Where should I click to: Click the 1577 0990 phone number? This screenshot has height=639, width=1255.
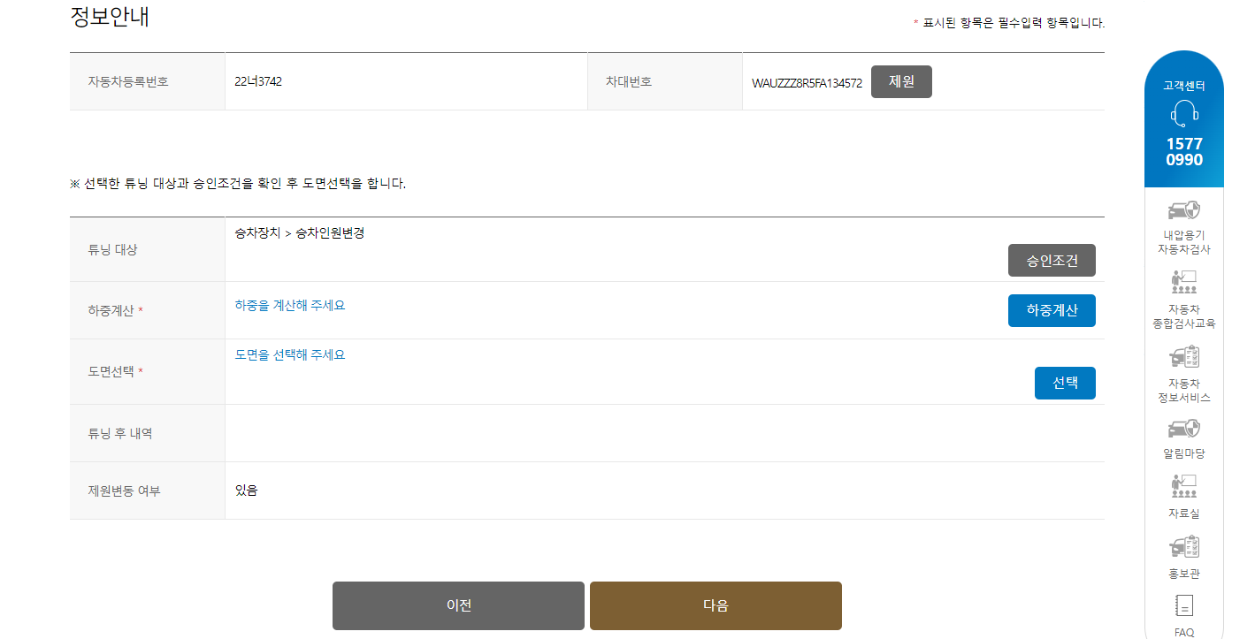pos(1184,152)
